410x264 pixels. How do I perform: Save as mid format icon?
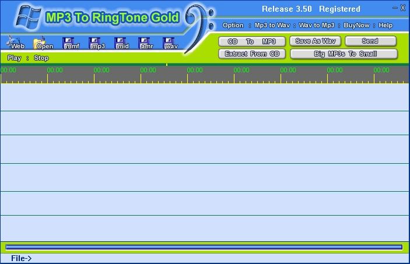point(121,43)
